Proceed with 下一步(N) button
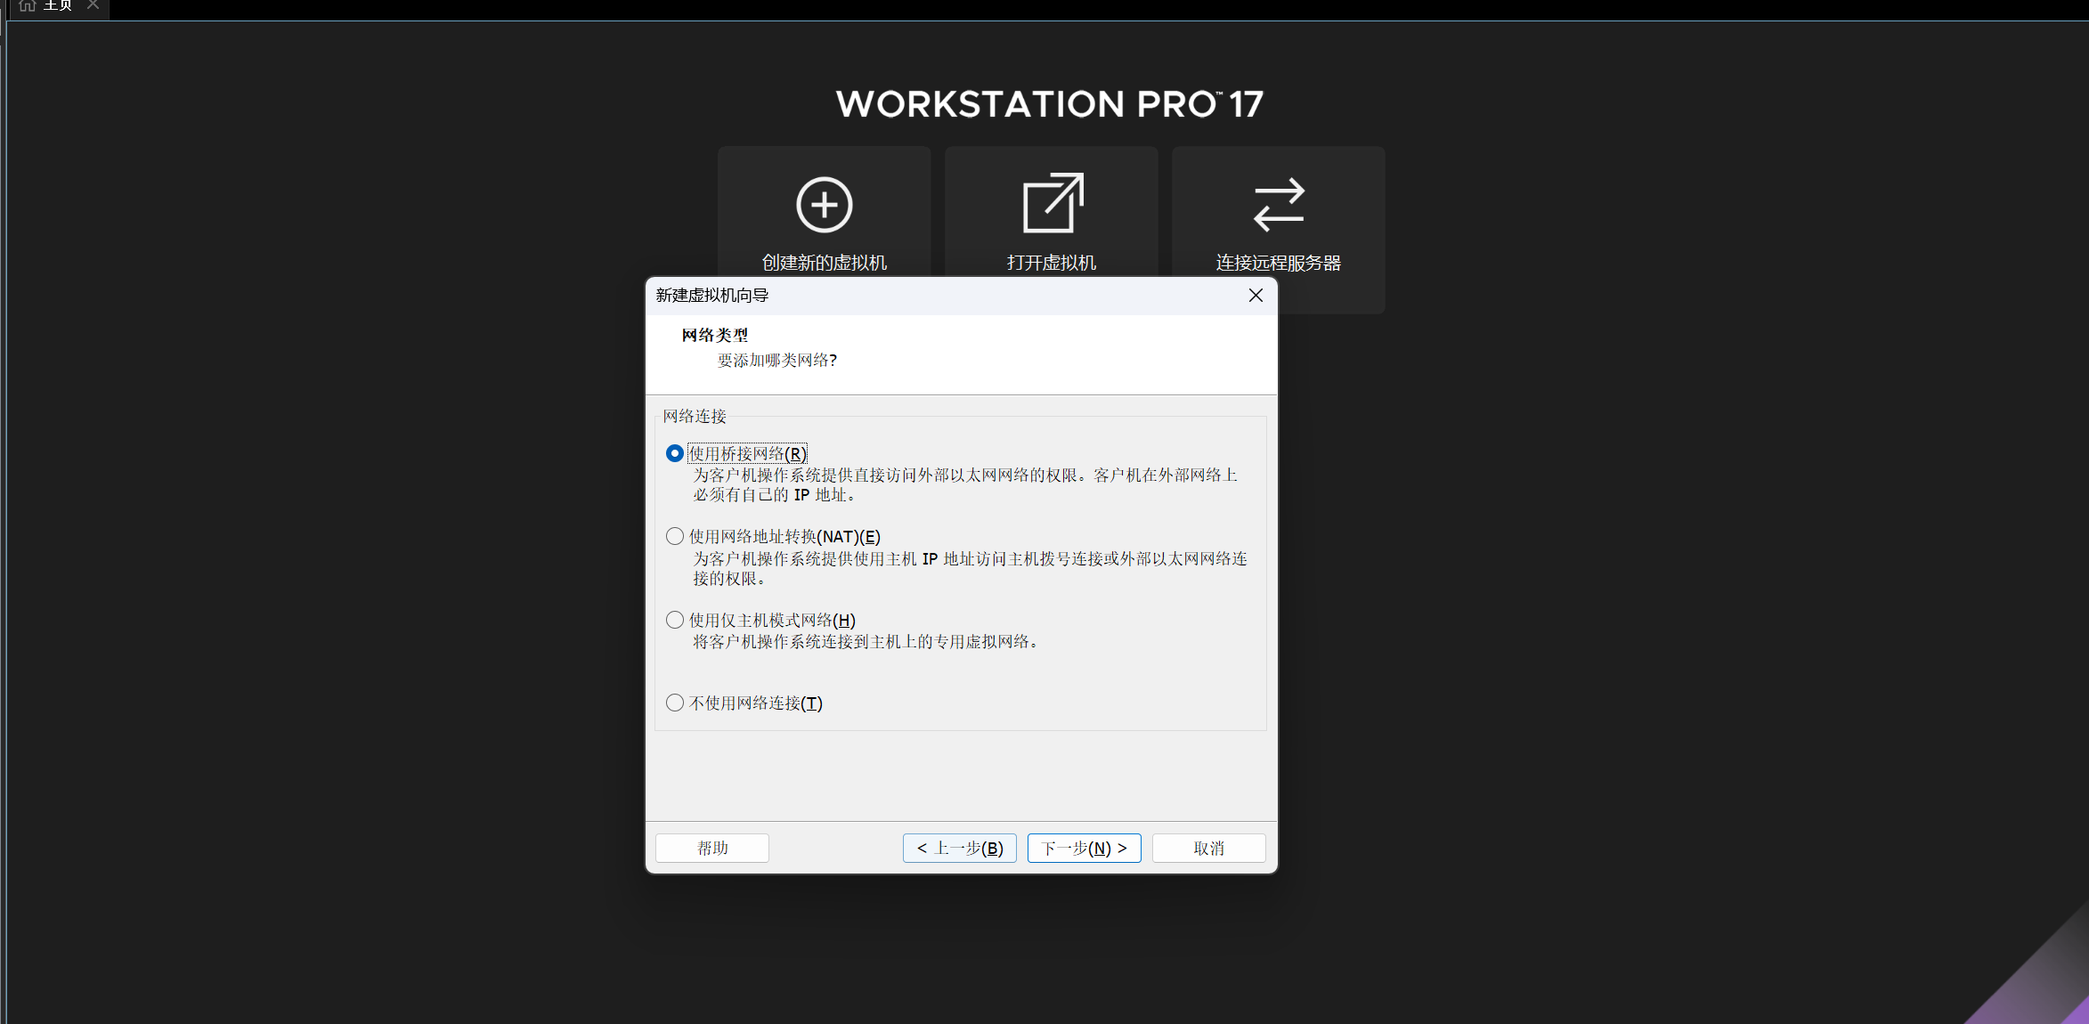Viewport: 2089px width, 1024px height. (1085, 848)
